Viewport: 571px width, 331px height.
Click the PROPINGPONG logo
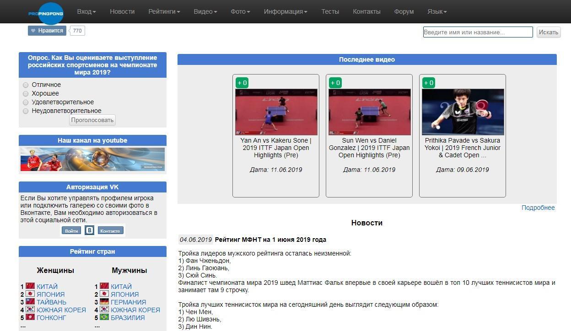(46, 13)
